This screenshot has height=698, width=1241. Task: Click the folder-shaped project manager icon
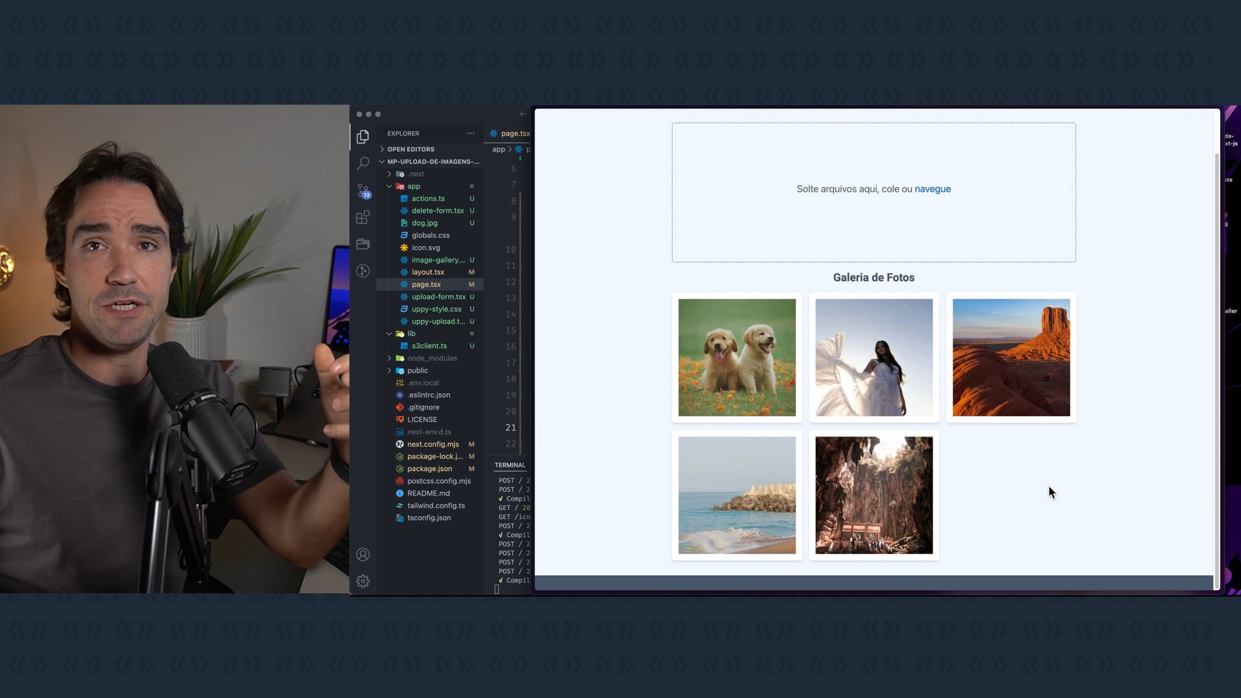(363, 244)
